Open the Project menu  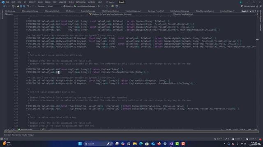click(x=32, y=2)
